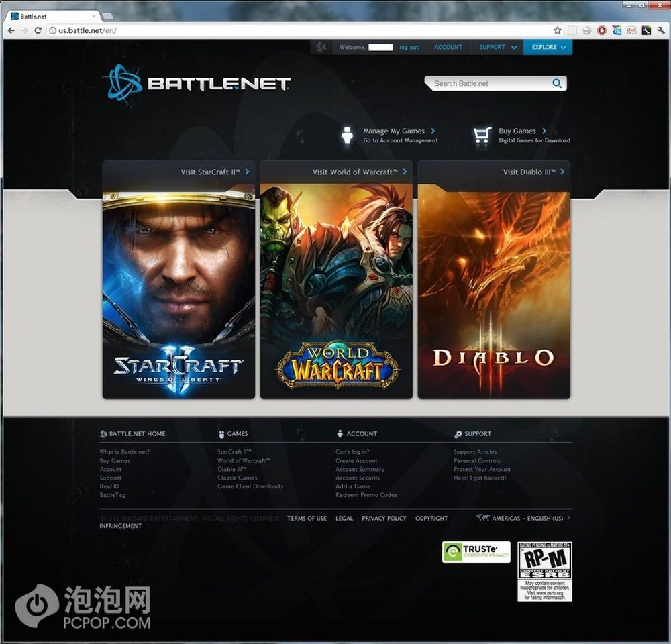Click the 'Can't log in?' link

352,452
